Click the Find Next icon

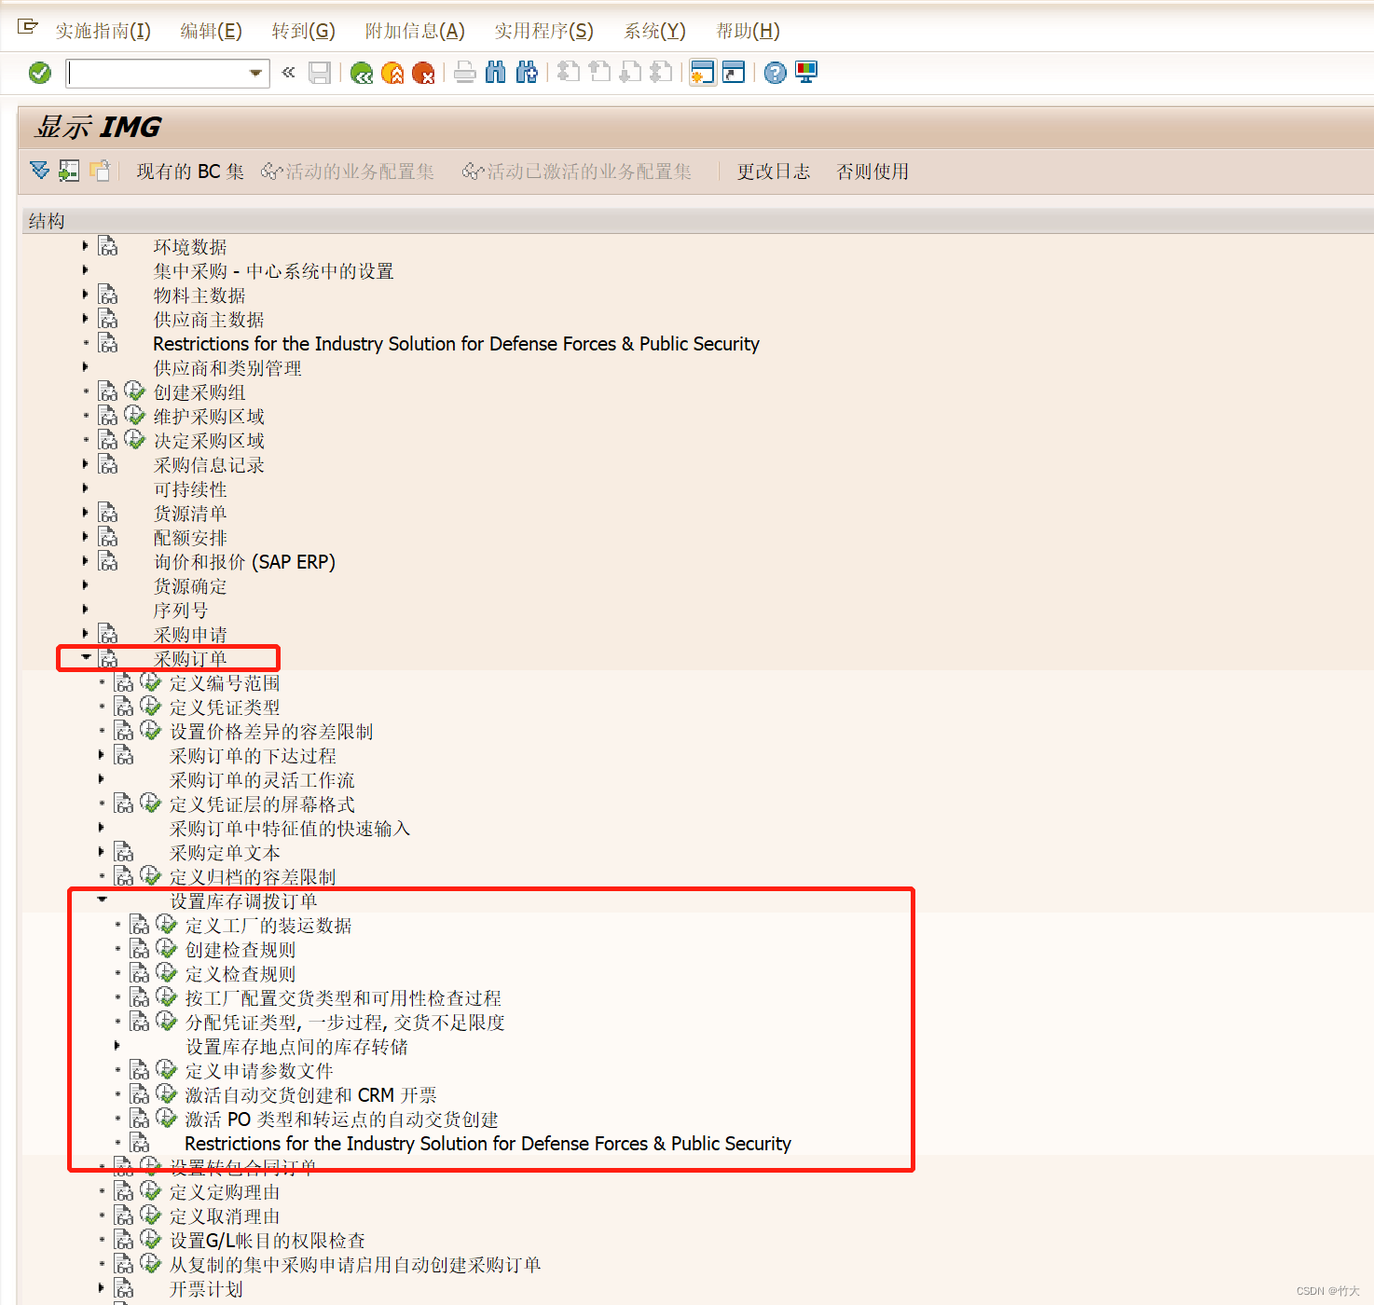coord(527,73)
